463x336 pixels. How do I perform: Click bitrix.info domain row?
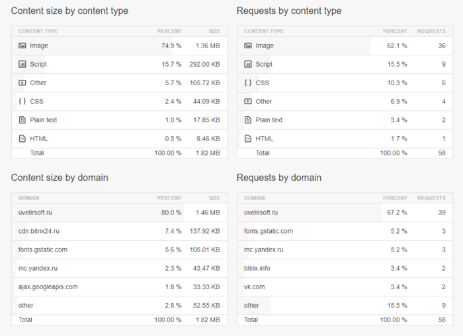345,268
